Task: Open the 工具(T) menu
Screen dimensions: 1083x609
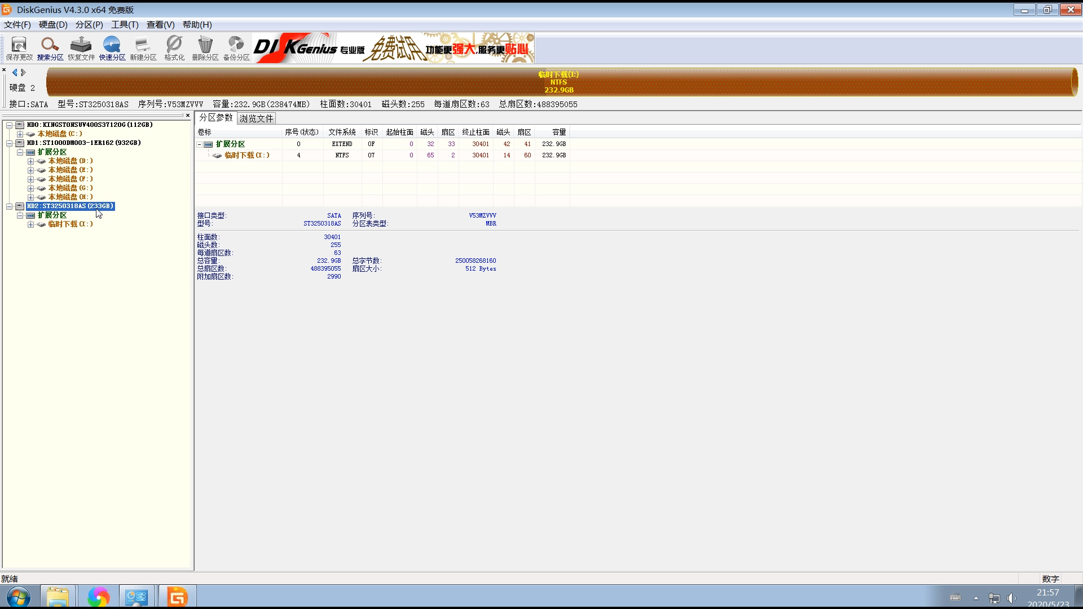Action: click(x=124, y=24)
